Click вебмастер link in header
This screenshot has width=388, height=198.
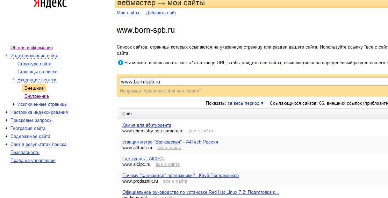(x=136, y=3)
